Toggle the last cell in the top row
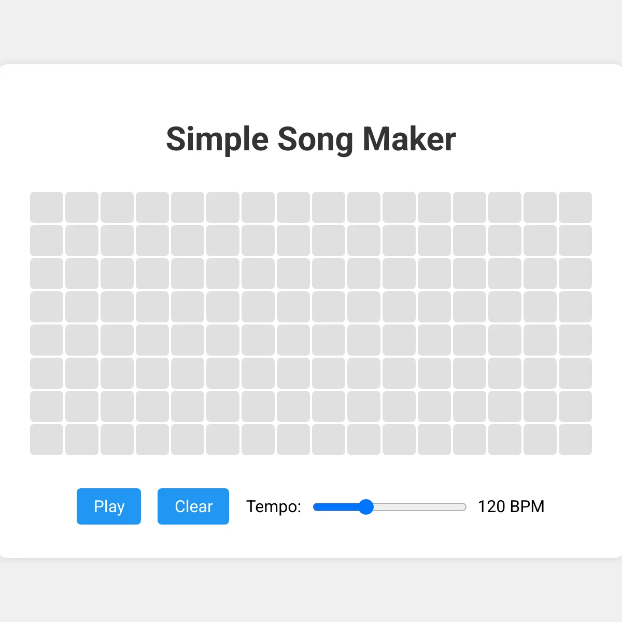This screenshot has width=622, height=622. pos(575,207)
